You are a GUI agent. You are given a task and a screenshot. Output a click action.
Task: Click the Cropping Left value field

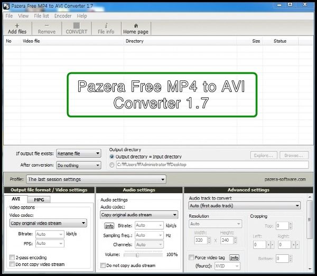pos(259,245)
